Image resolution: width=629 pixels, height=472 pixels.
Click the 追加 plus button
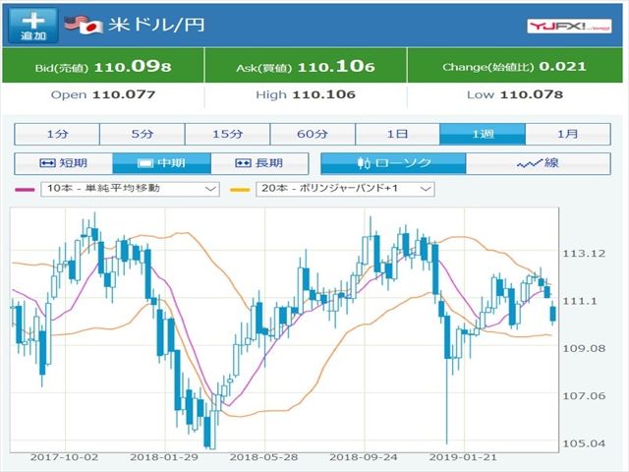pos(33,26)
